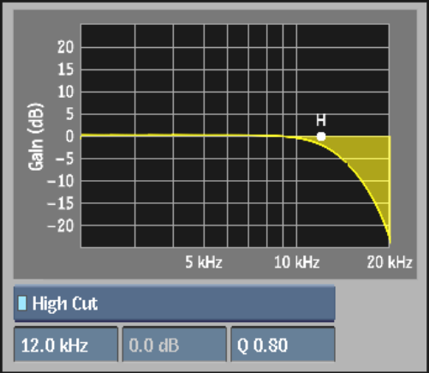This screenshot has height=373, width=429.
Task: Click the 20 kHz axis label
Action: tap(390, 262)
